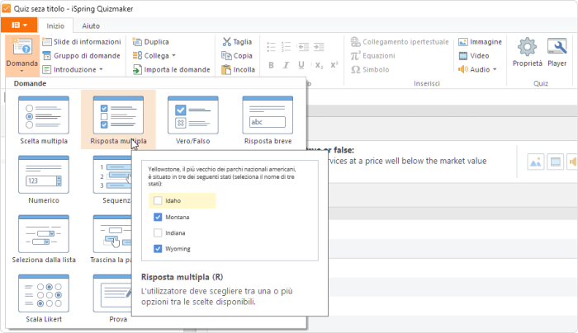Screen dimensions: 578x333
Task: Choose Numerico question type
Action: (44, 180)
